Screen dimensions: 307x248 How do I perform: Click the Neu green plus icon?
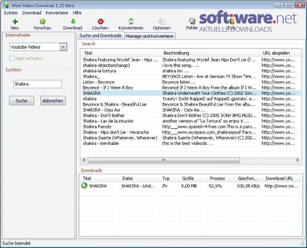pos(15,21)
